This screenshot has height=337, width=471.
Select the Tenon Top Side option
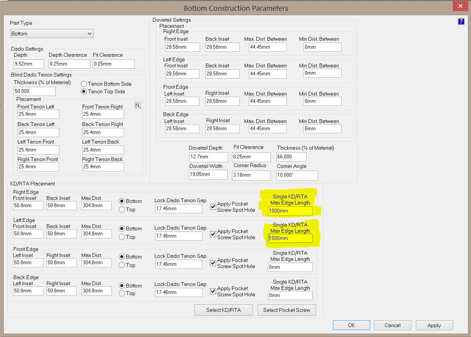pyautogui.click(x=84, y=91)
